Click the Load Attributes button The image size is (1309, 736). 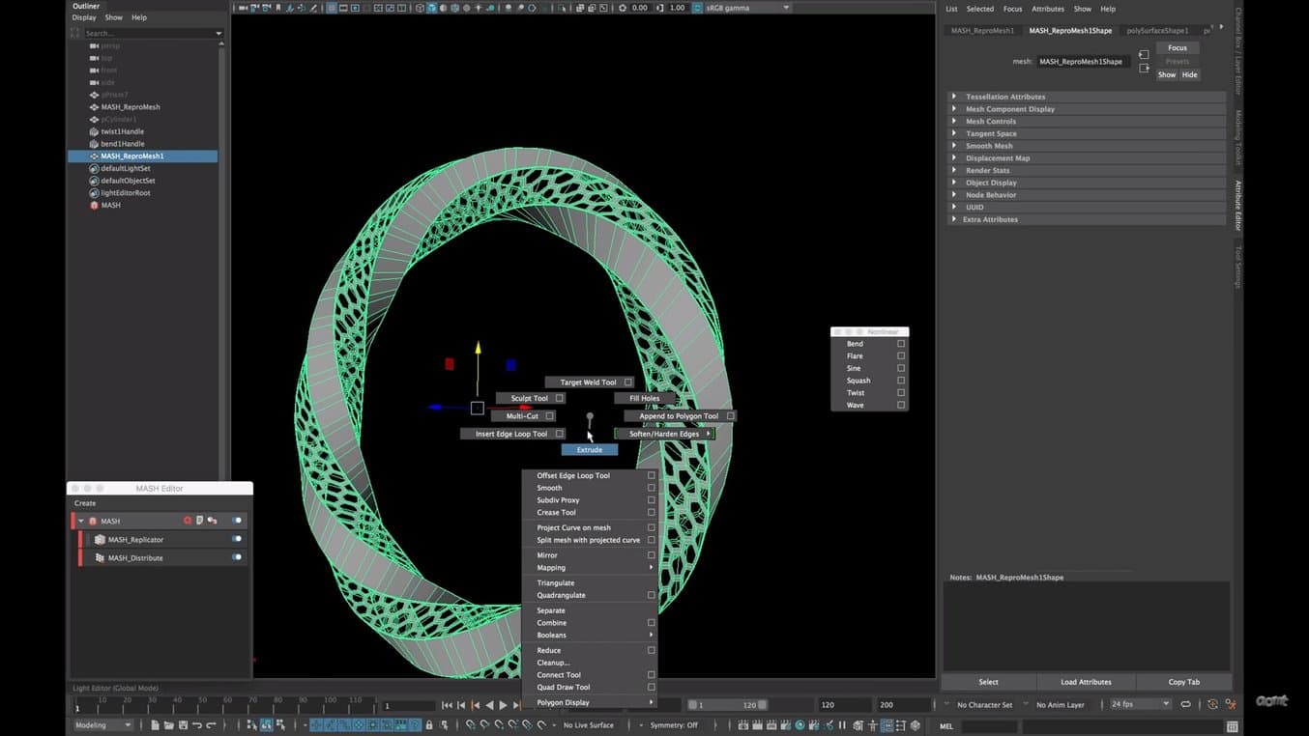click(1086, 682)
